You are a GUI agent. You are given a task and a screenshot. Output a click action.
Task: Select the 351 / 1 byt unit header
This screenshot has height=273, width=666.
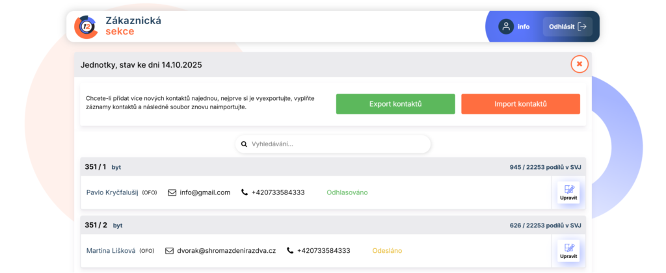(103, 167)
